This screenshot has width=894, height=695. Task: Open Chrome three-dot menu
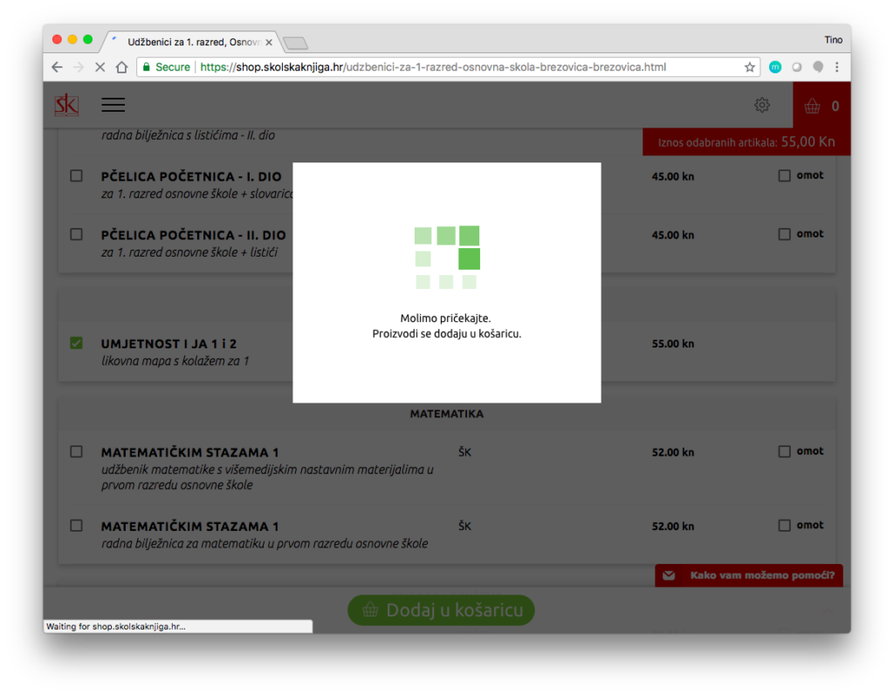tap(837, 67)
